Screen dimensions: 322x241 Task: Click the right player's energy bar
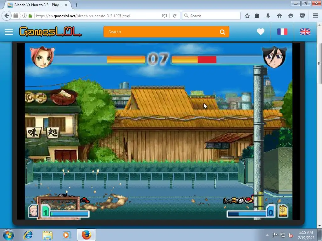(247, 214)
